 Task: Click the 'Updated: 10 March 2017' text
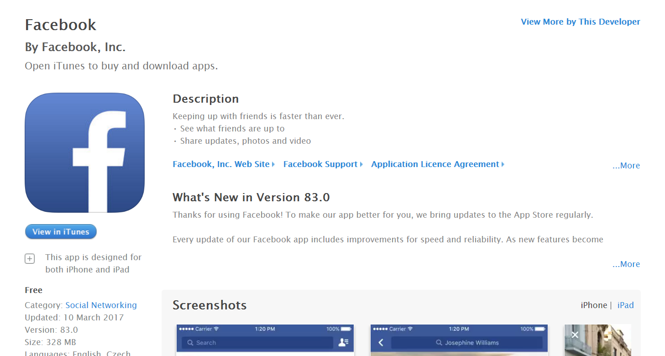(74, 318)
